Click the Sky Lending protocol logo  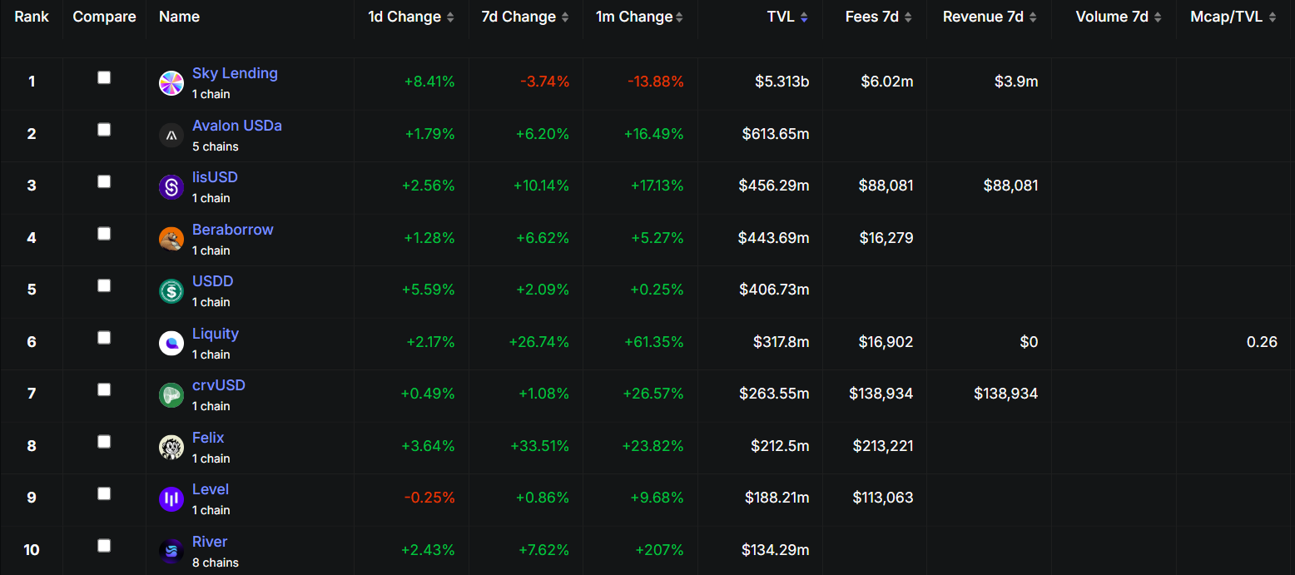click(x=171, y=82)
